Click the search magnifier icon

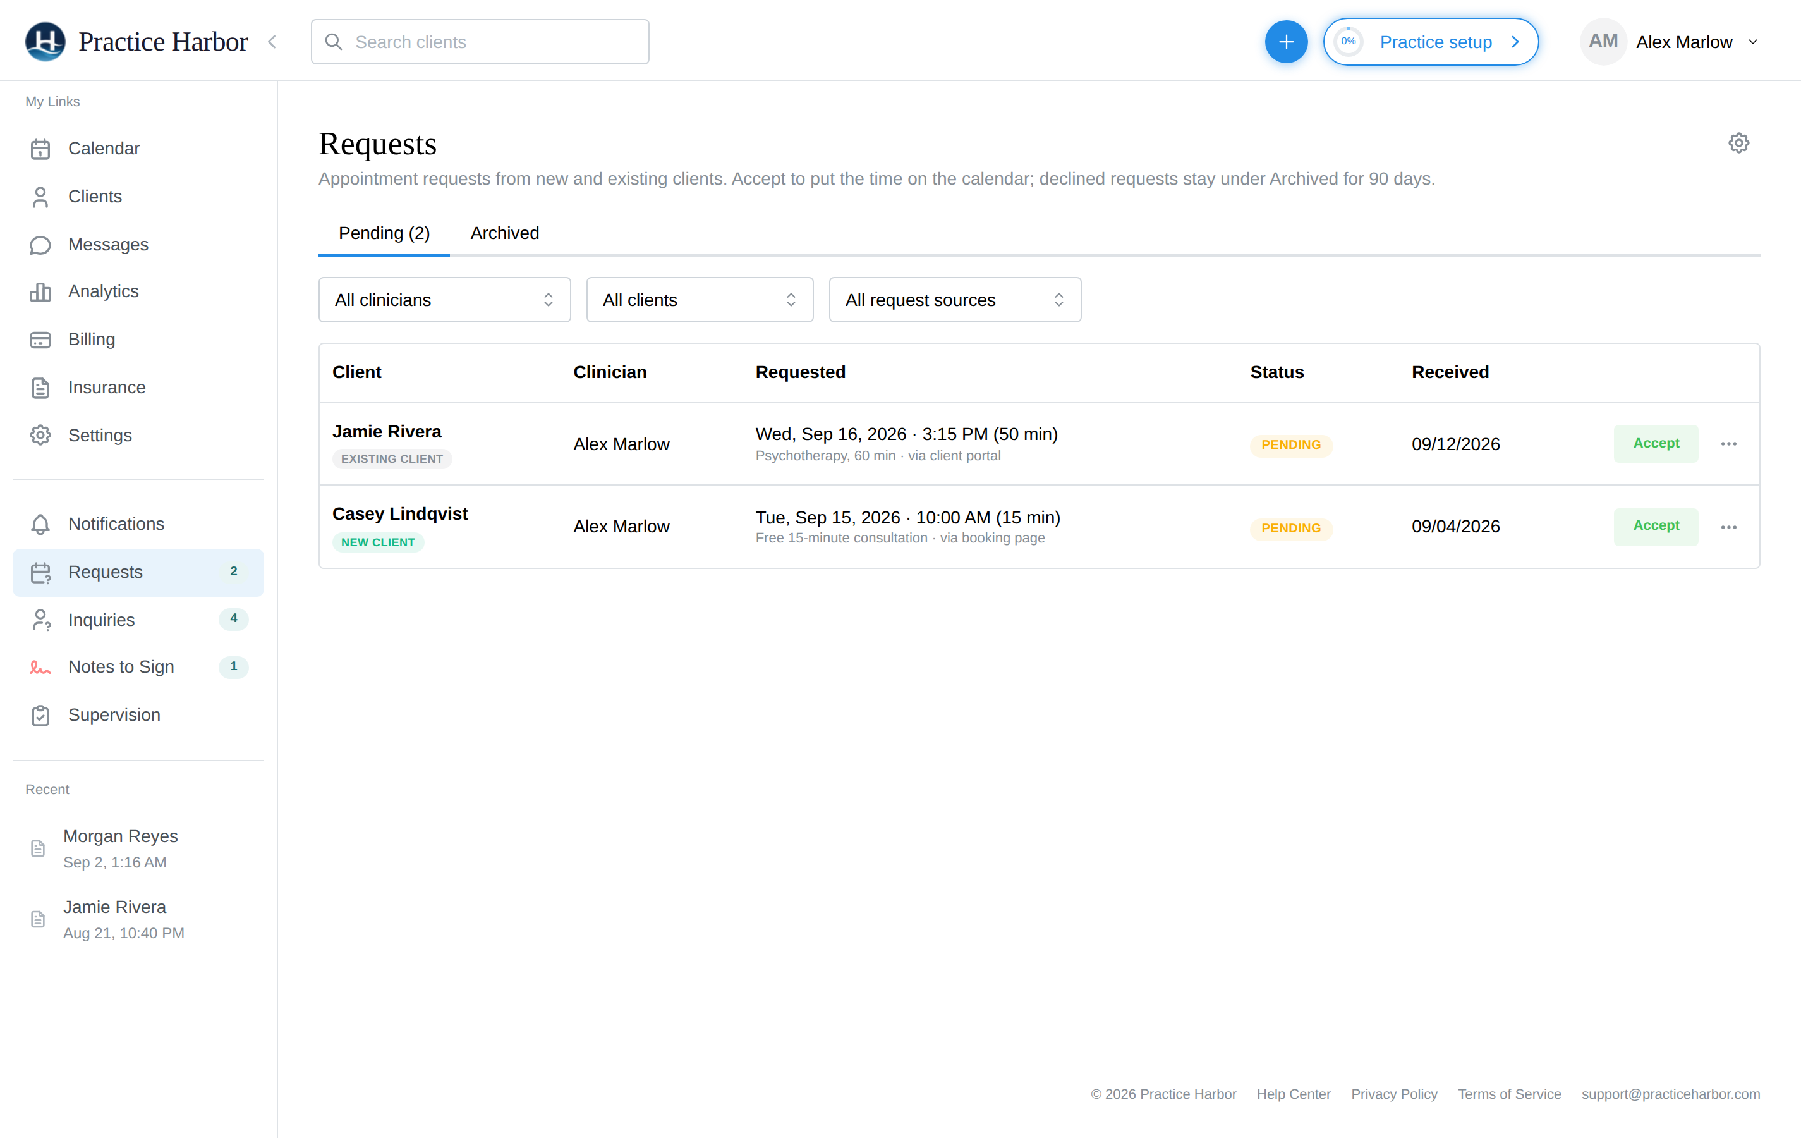point(334,42)
